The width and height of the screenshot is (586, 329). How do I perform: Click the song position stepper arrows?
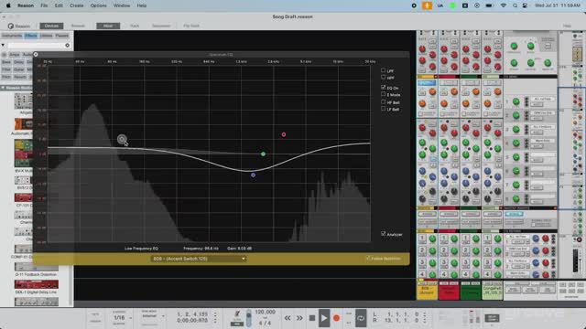(x=215, y=318)
